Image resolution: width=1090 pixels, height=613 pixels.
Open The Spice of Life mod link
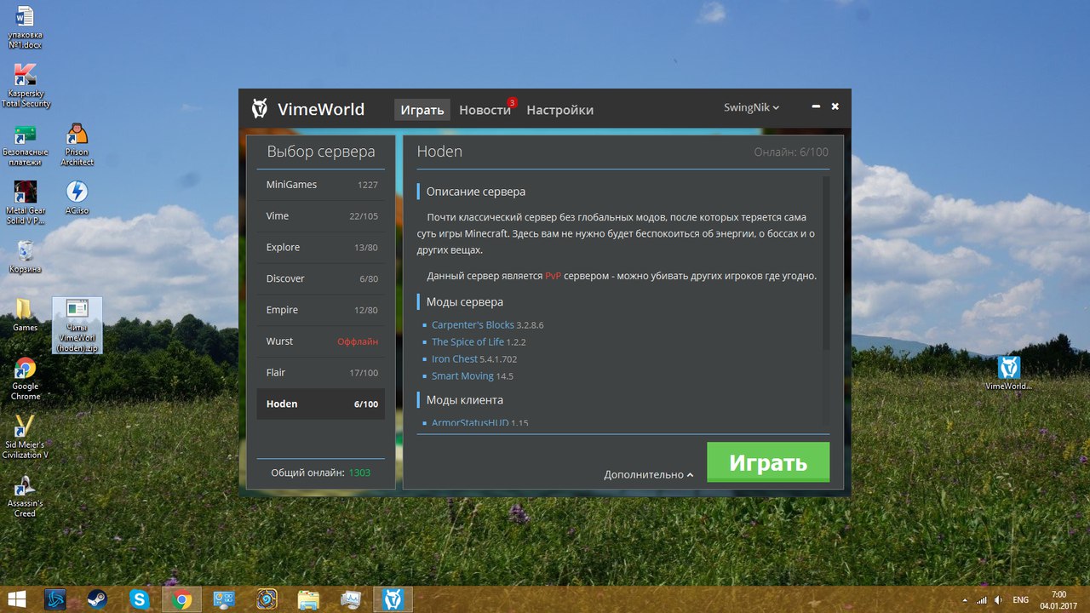click(468, 341)
